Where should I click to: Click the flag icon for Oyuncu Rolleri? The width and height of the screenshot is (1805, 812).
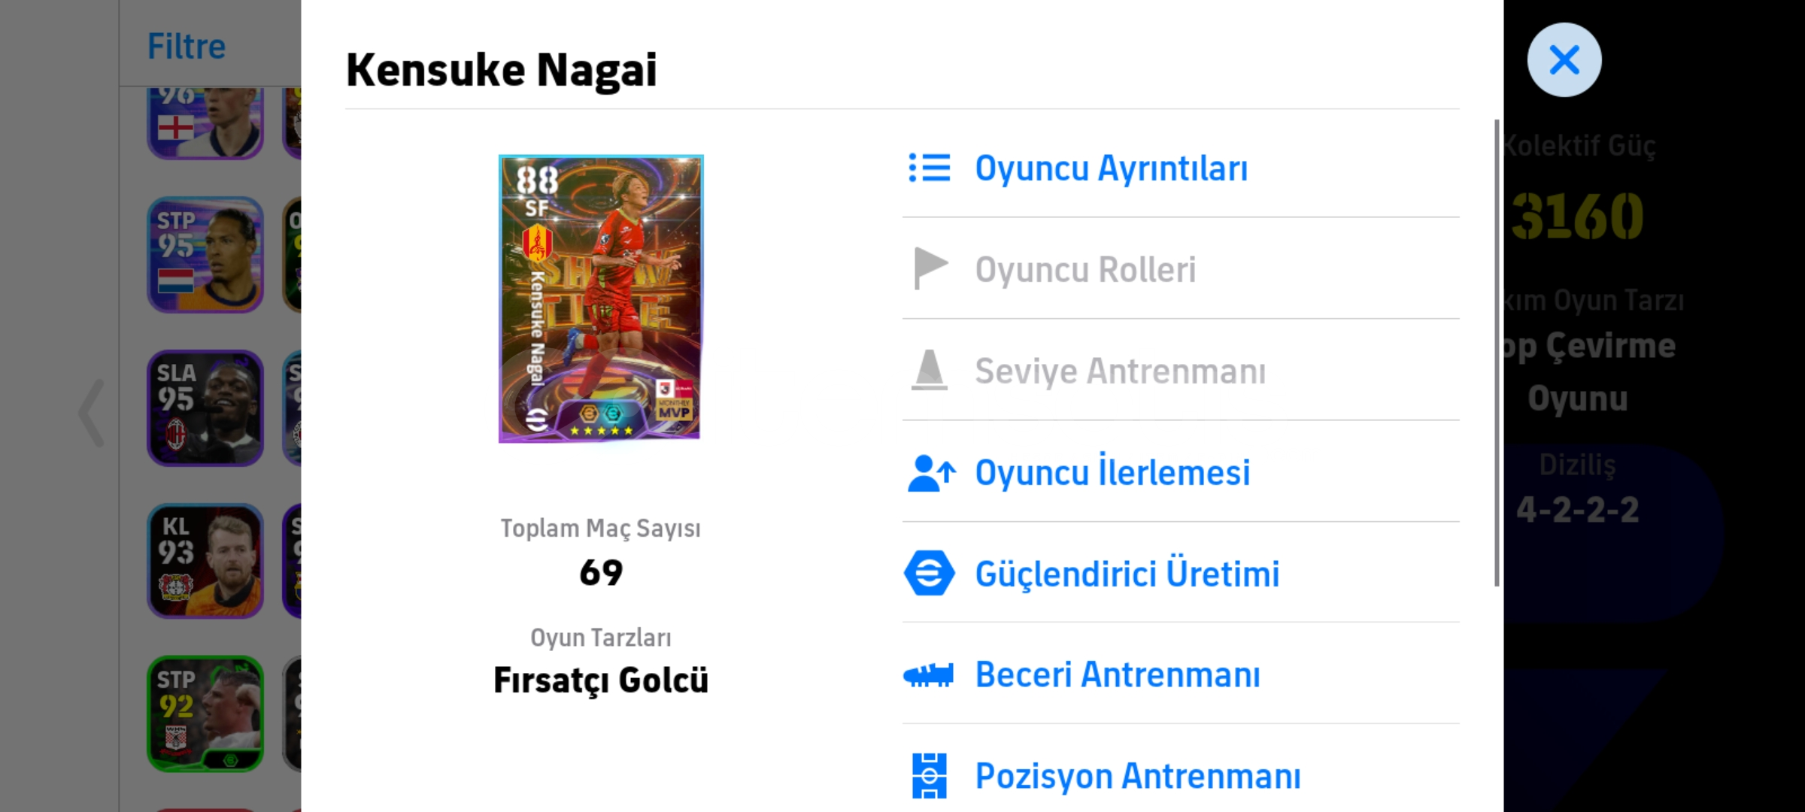click(930, 268)
